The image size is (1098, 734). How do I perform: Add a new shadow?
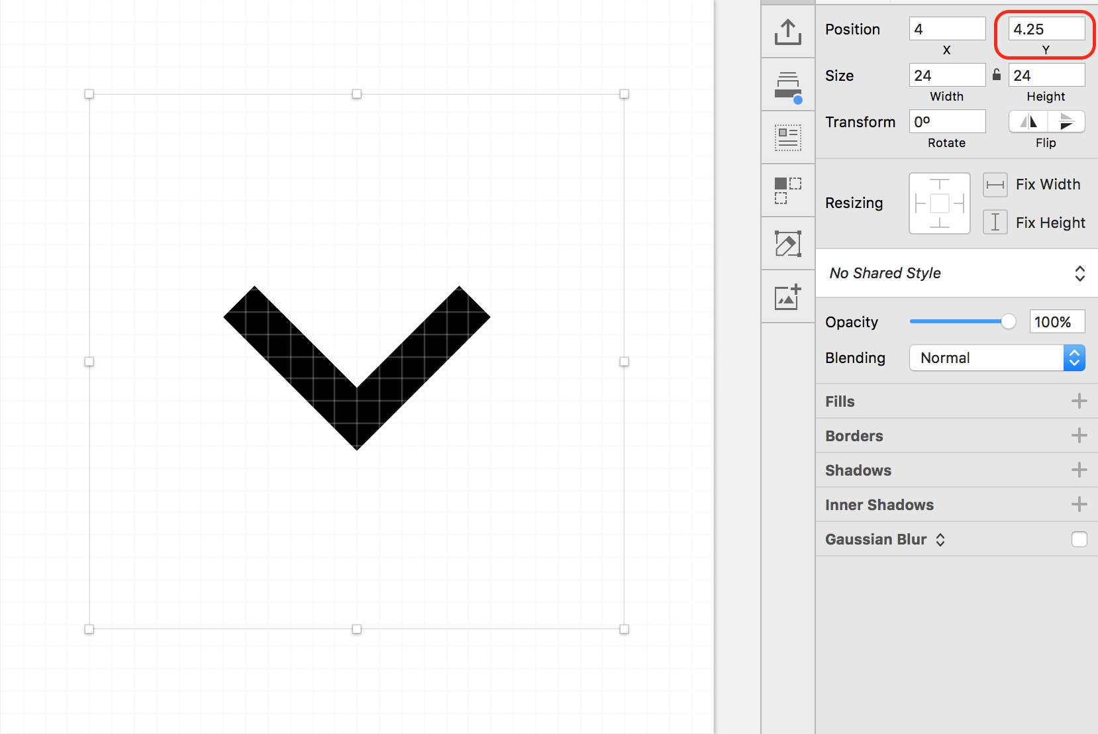click(x=1079, y=470)
